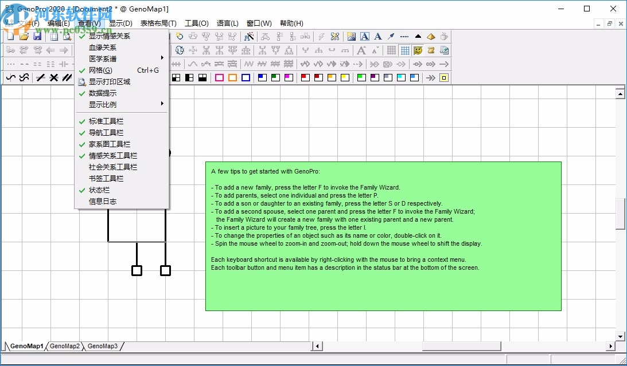Click the coffee cup icon on the toolbar
Screen dimensions: 627x366
click(x=443, y=36)
